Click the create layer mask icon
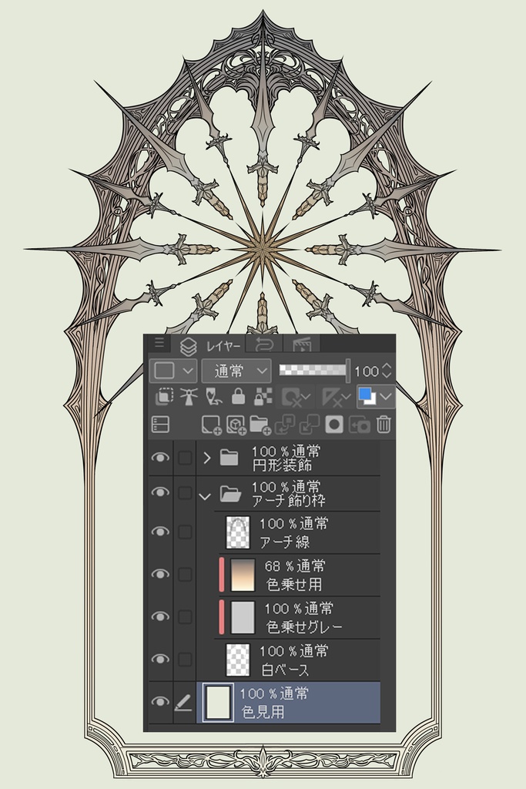526x789 pixels. click(334, 425)
